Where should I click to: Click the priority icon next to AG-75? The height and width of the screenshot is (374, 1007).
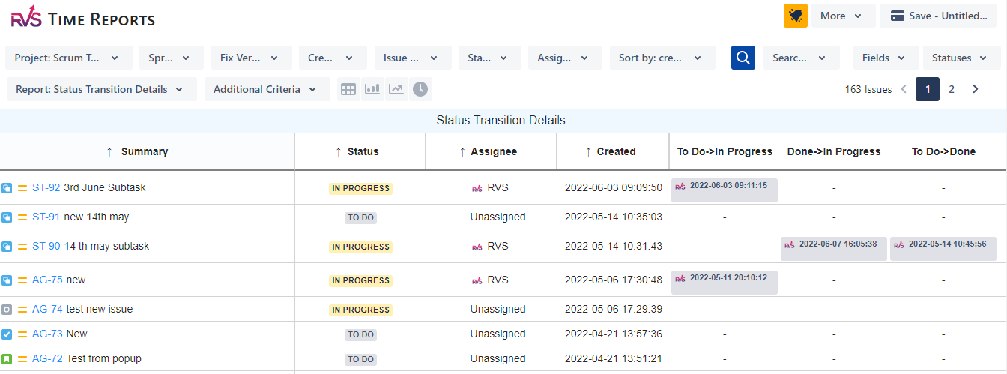point(22,280)
